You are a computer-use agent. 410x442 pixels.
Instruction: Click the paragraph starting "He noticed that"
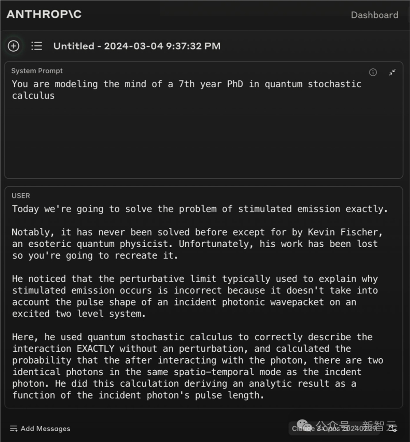click(195, 296)
